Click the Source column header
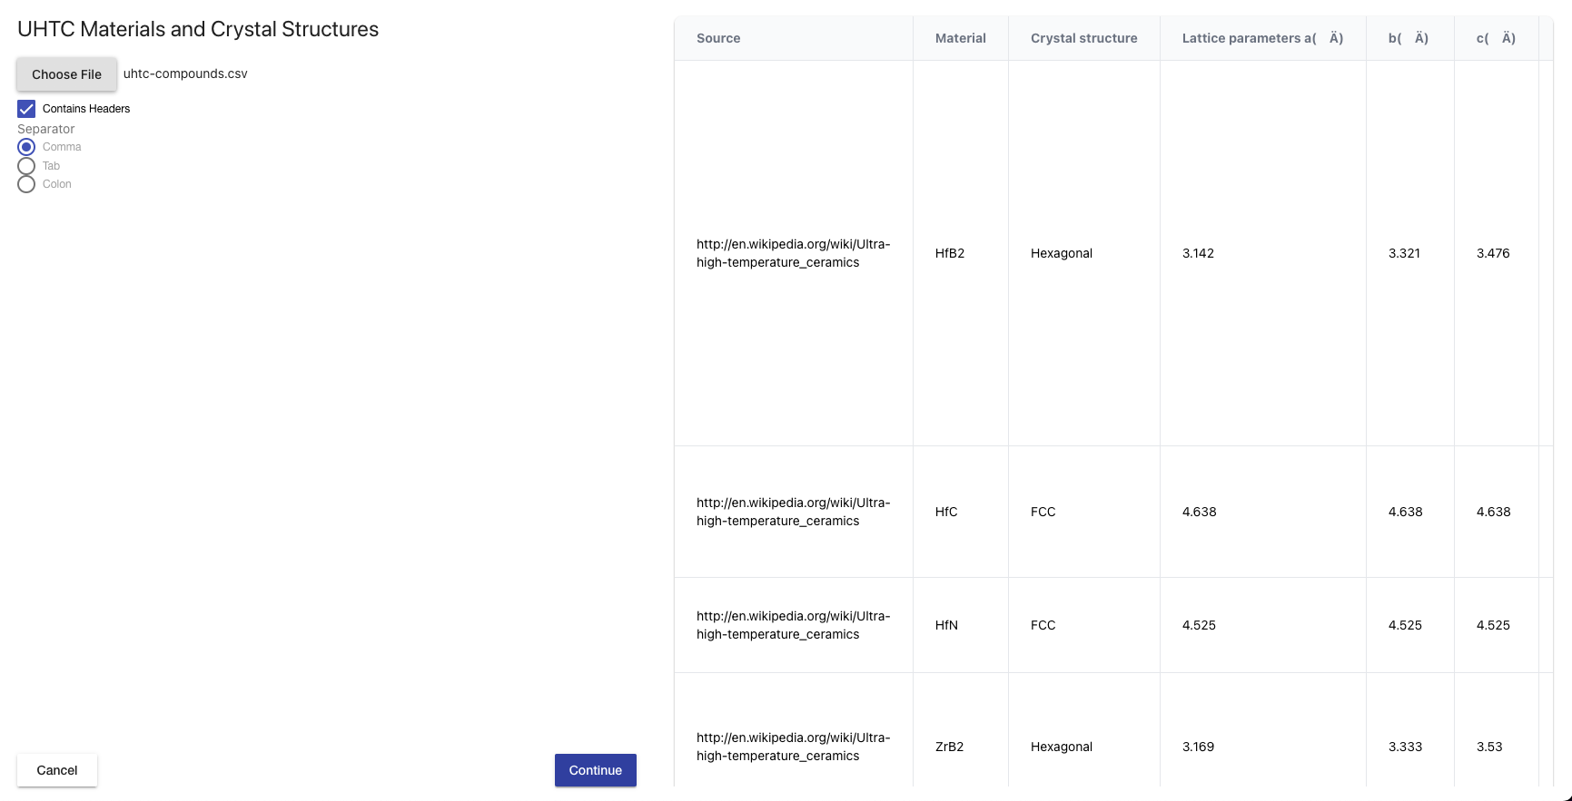Viewport: 1572px width, 801px height. click(x=718, y=38)
